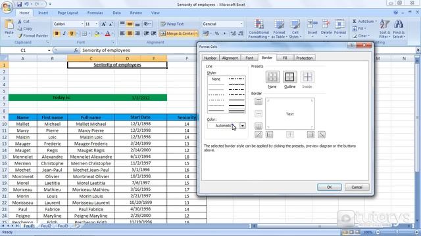
Task: Toggle Italic formatting
Action: 64,33
